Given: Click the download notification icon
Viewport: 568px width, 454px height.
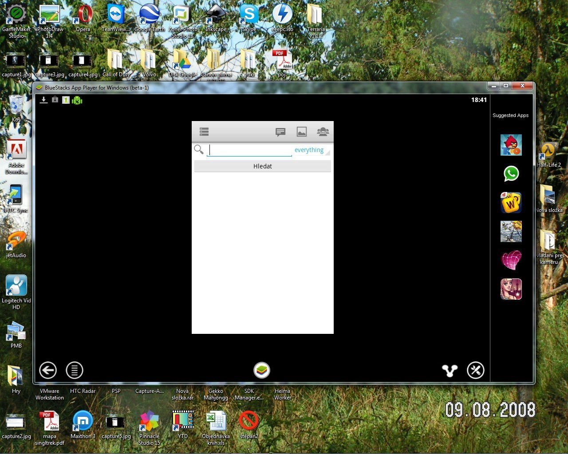Looking at the screenshot, I should 43,100.
